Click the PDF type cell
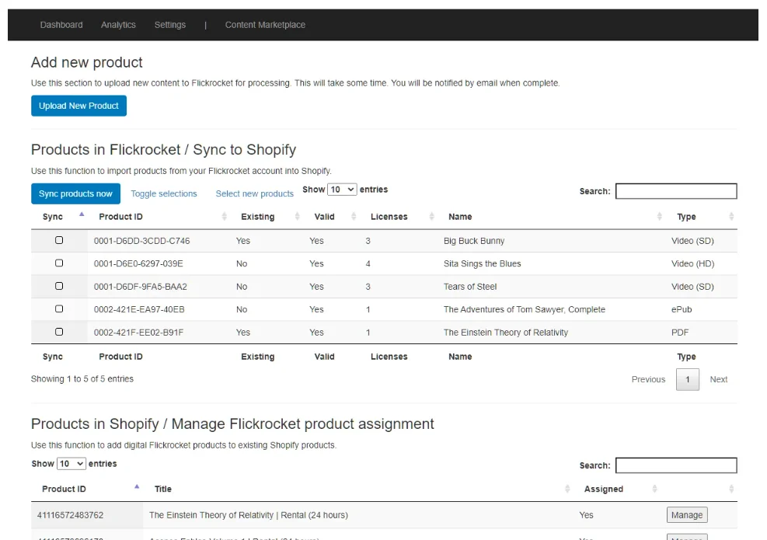The width and height of the screenshot is (767, 540). [x=680, y=333]
